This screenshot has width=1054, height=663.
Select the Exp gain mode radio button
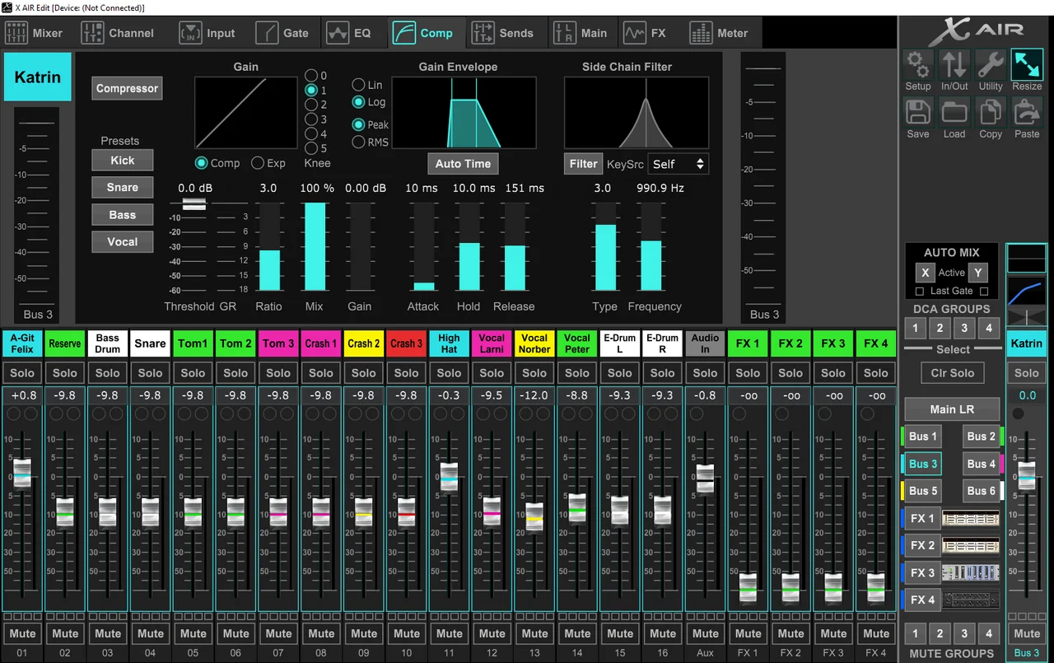click(x=258, y=163)
